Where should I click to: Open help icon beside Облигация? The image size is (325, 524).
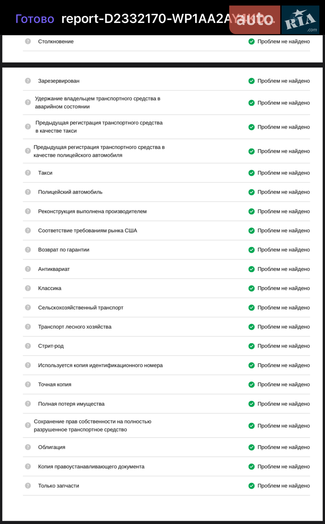point(28,447)
